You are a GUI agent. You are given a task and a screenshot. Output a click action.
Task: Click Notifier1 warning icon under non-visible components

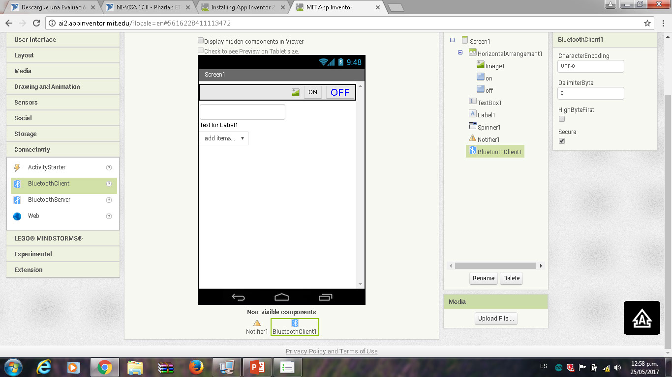point(257,323)
